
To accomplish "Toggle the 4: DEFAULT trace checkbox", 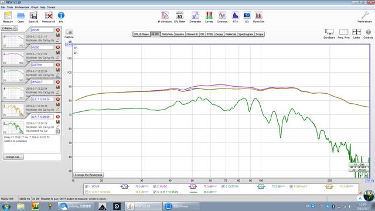I will (291, 186).
